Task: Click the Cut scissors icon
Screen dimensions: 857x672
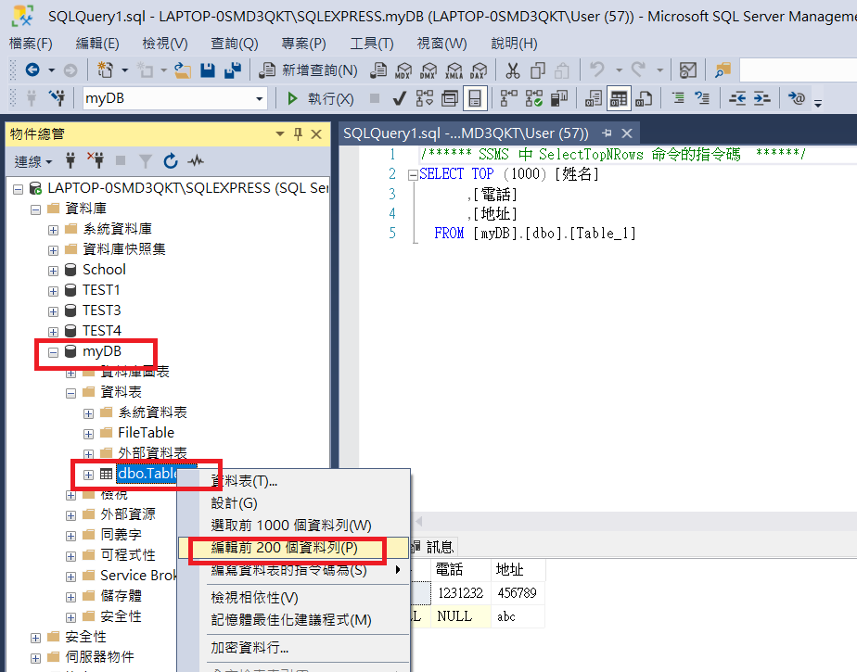Action: [512, 70]
